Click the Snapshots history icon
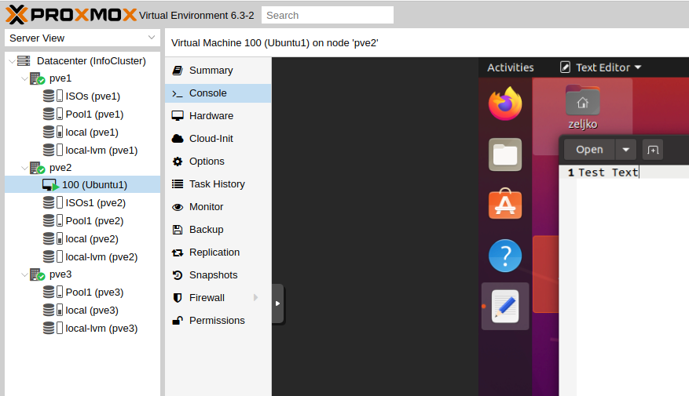Screen dimensions: 689x396 [178, 275]
